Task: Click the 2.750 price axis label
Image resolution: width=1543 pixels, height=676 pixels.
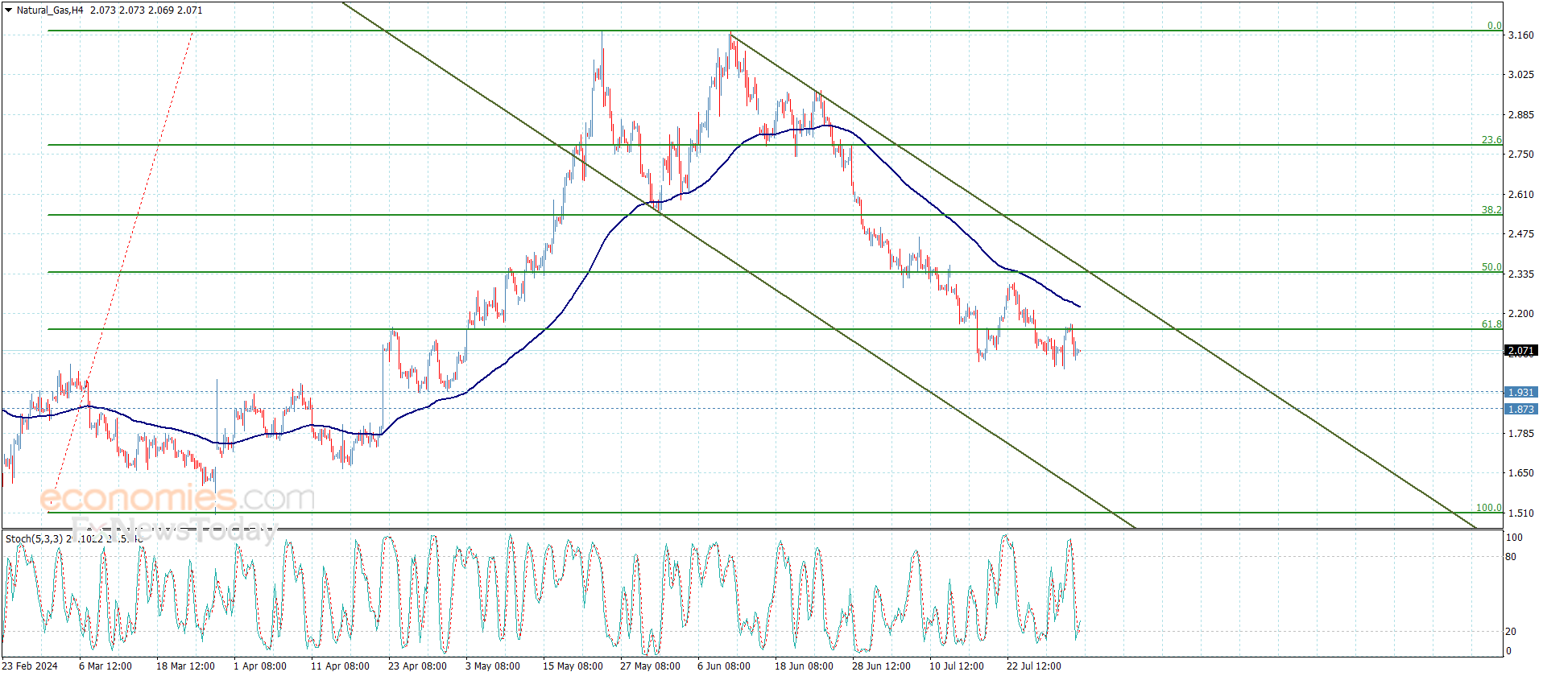Action: (1520, 155)
